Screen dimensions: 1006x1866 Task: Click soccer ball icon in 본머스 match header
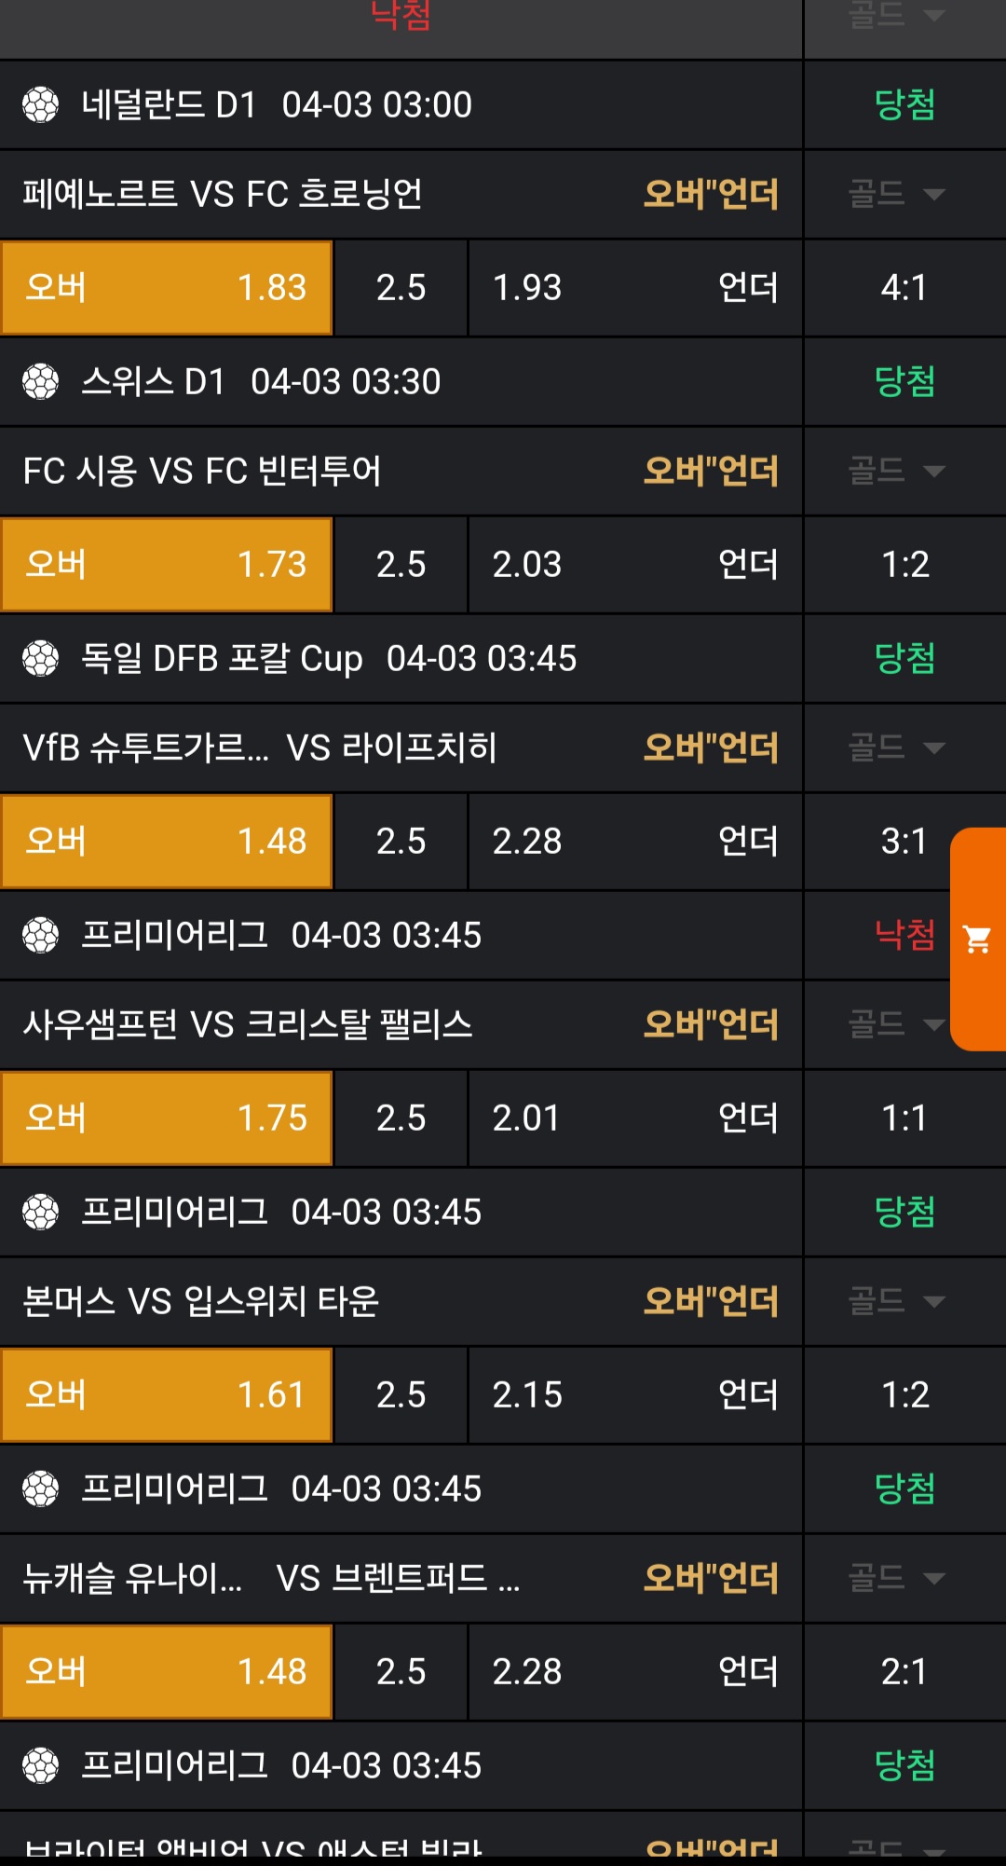pyautogui.click(x=40, y=1212)
